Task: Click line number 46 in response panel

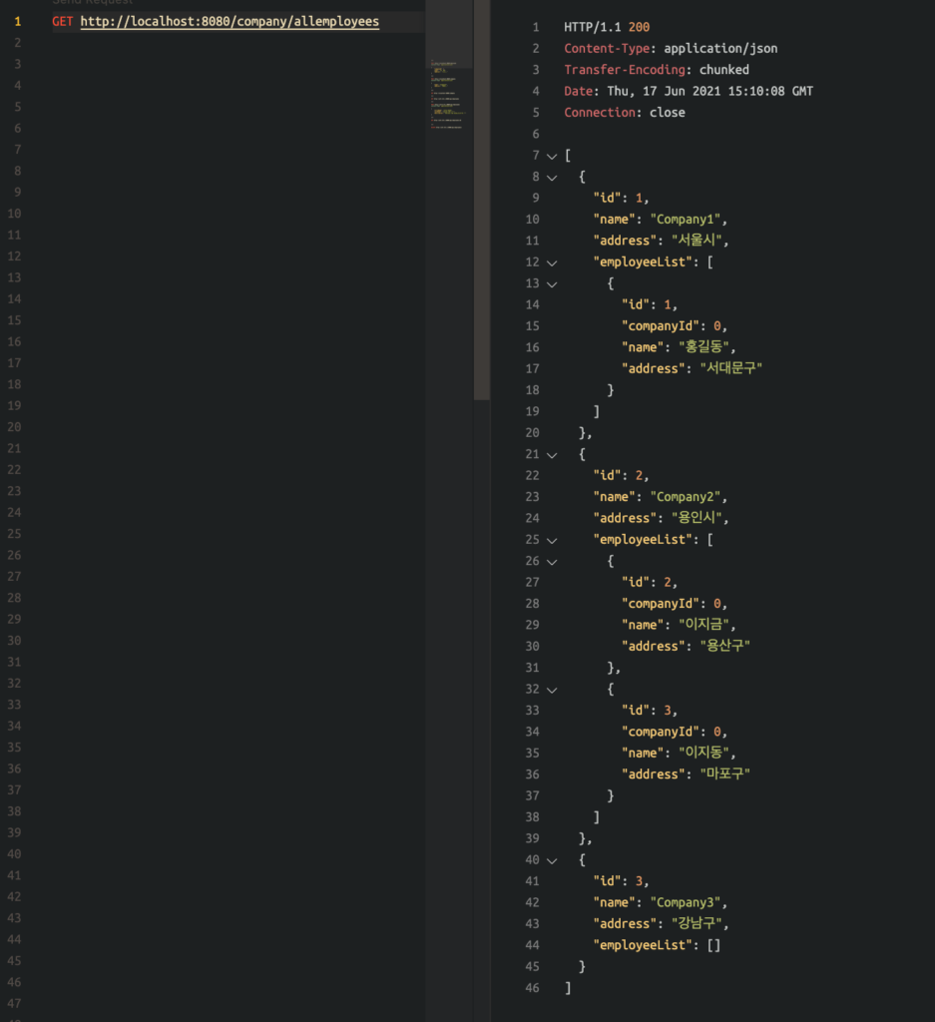Action: tap(531, 988)
